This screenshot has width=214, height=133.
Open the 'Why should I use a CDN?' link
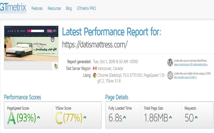(185, 77)
